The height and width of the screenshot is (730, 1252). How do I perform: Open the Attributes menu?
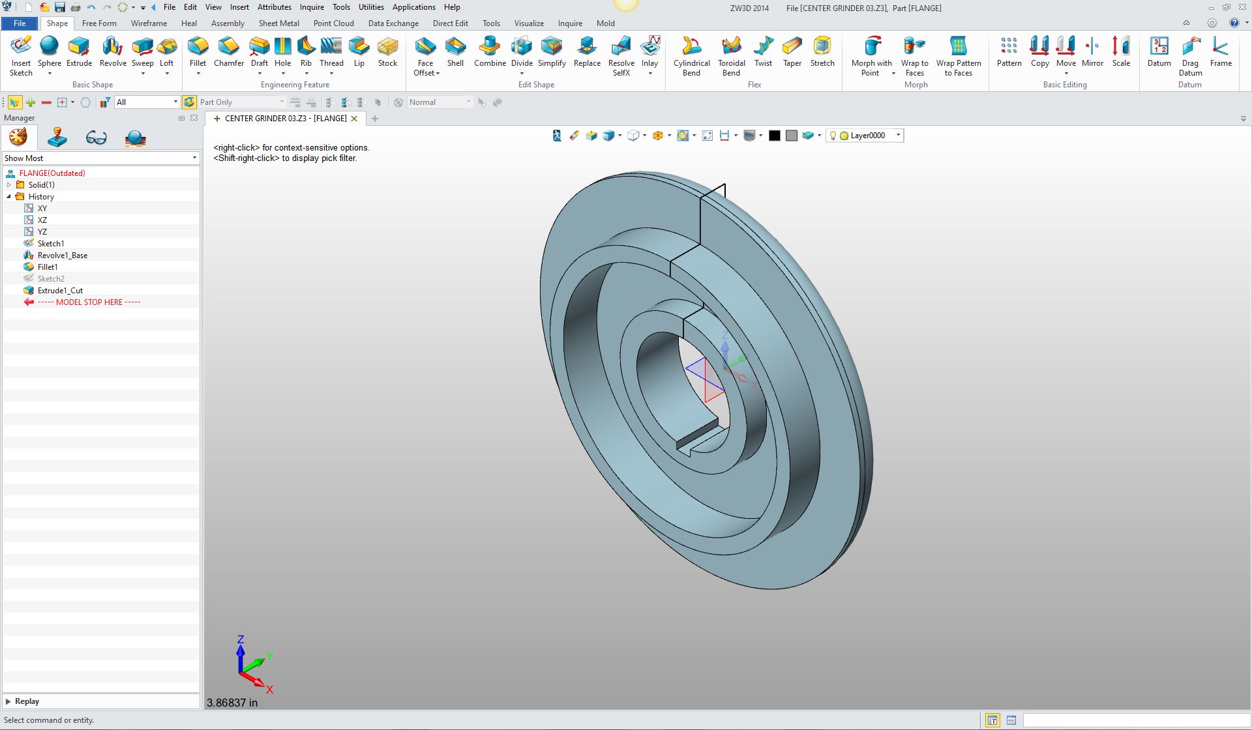tap(274, 7)
